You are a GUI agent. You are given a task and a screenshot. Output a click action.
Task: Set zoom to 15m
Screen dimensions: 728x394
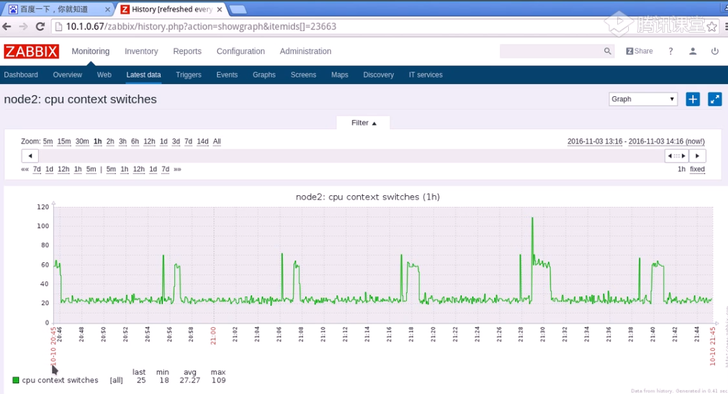[64, 141]
